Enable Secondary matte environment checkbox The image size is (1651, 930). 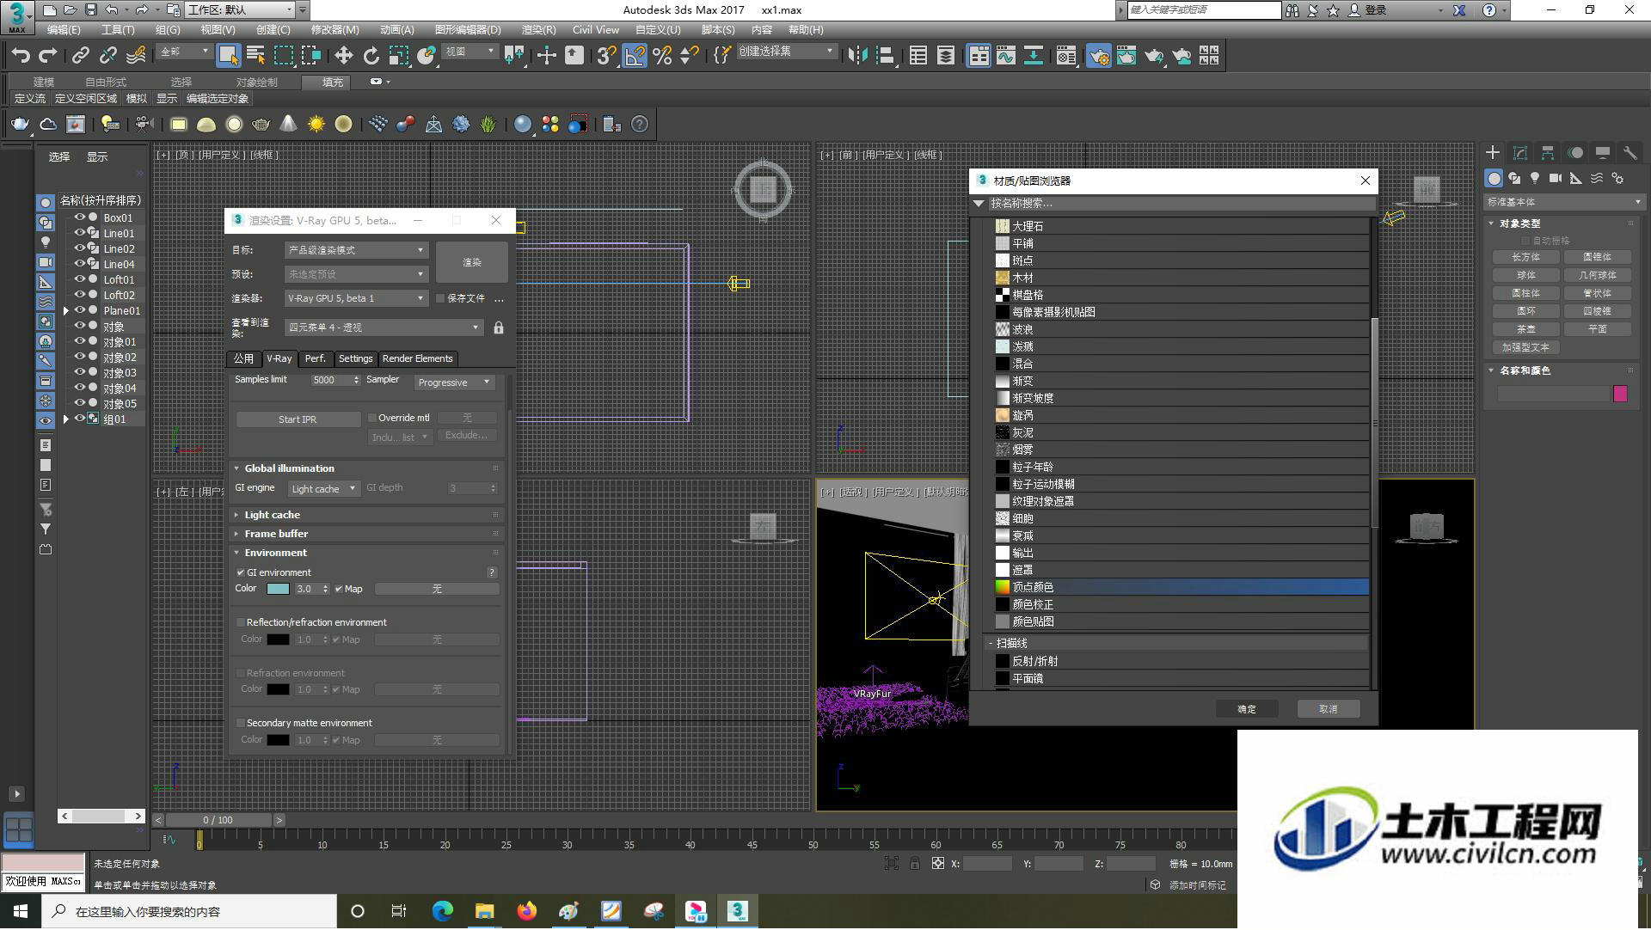pos(241,724)
